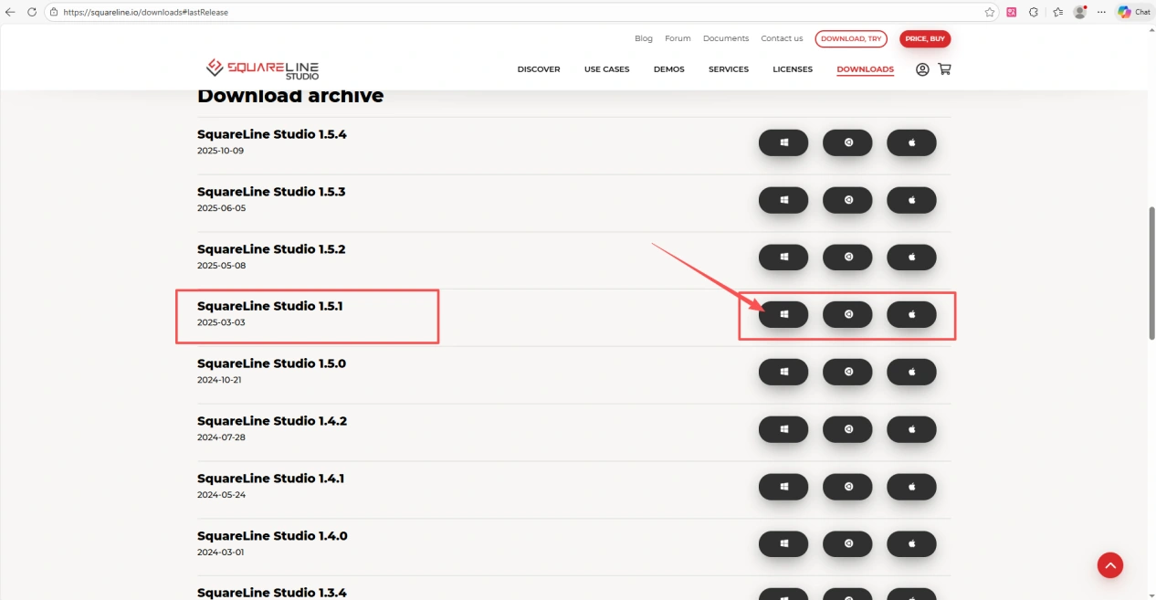The image size is (1156, 600).
Task: Open the DISCOVER menu
Action: [539, 69]
